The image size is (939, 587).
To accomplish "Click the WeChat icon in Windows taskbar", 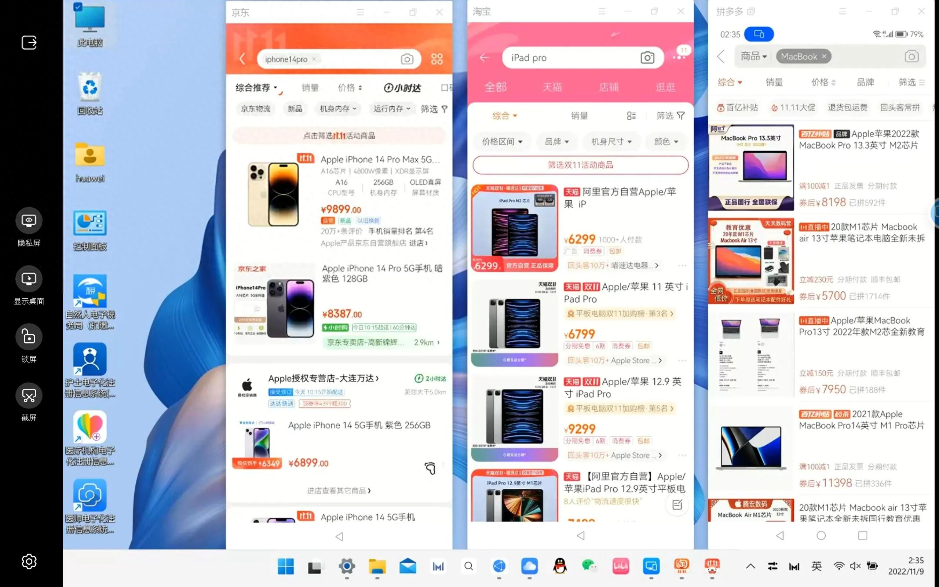I will pos(590,566).
